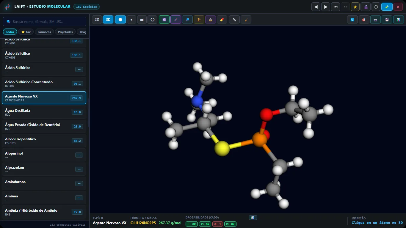Click the red G: 1 badge

tap(217, 224)
